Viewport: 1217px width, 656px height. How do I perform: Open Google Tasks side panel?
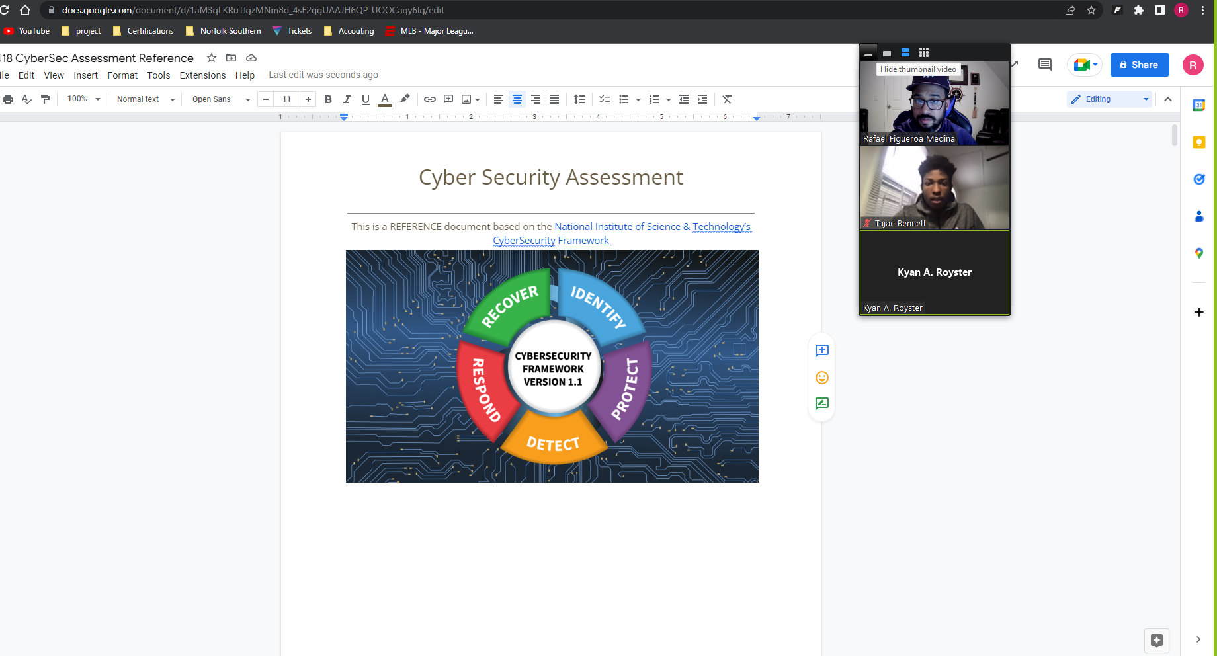(x=1198, y=179)
